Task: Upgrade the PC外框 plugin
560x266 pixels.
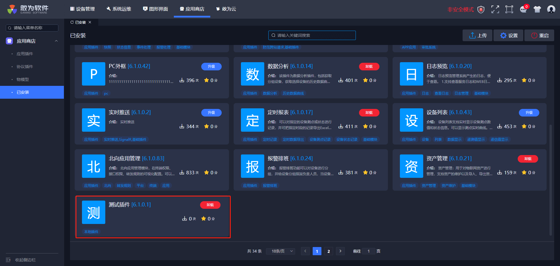Action: point(211,67)
